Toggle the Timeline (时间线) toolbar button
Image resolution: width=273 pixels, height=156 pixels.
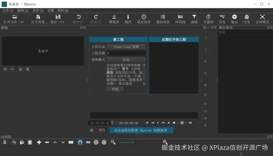pyautogui.click(x=180, y=19)
